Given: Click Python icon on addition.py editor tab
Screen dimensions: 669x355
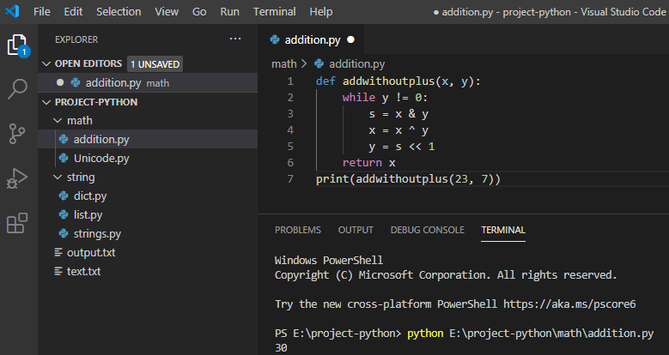Looking at the screenshot, I should [x=275, y=39].
